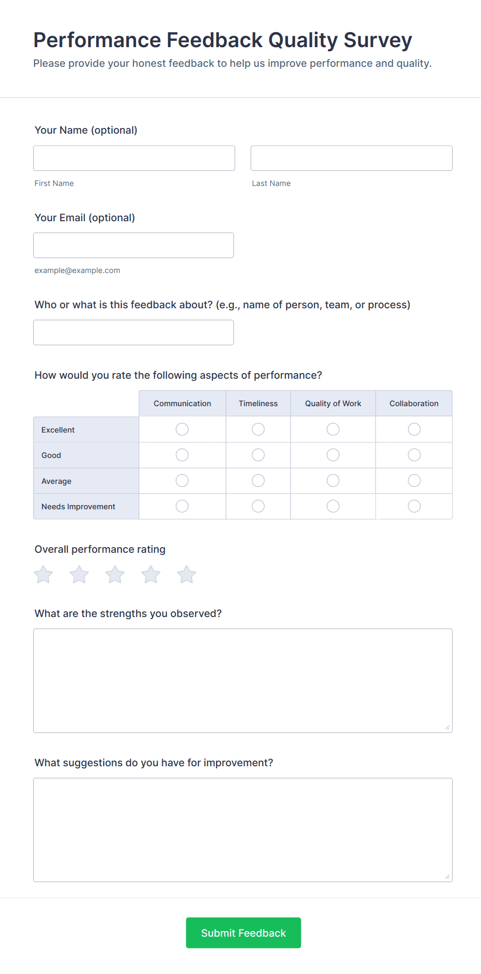
Task: Click the First Name input field
Action: (x=133, y=158)
